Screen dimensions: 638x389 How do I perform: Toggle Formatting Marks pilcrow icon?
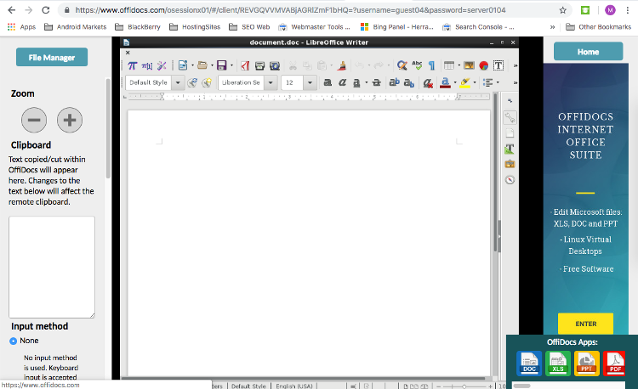(x=431, y=65)
